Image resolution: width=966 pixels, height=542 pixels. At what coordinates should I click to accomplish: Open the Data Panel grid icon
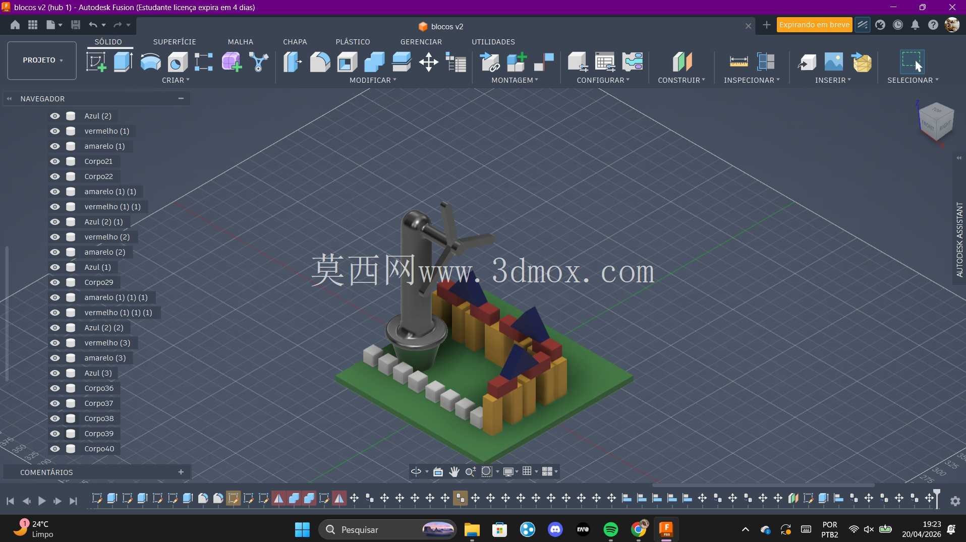coord(33,25)
